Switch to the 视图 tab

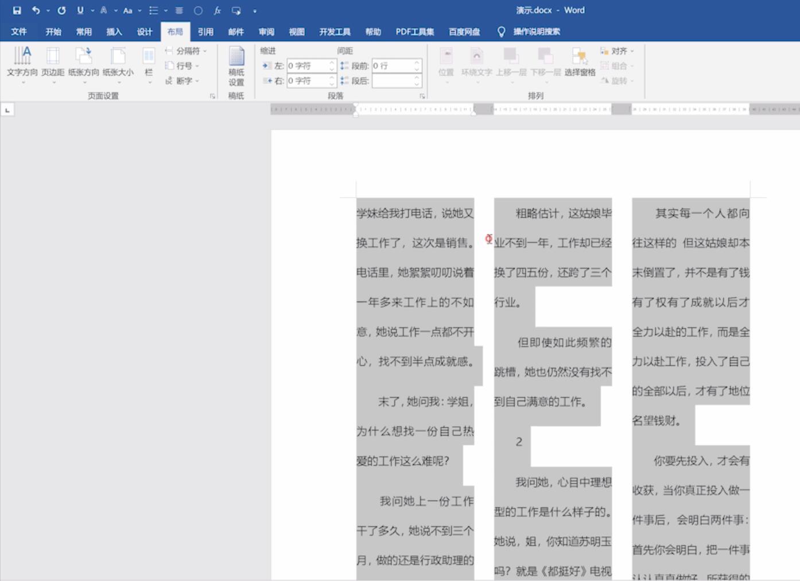(297, 32)
